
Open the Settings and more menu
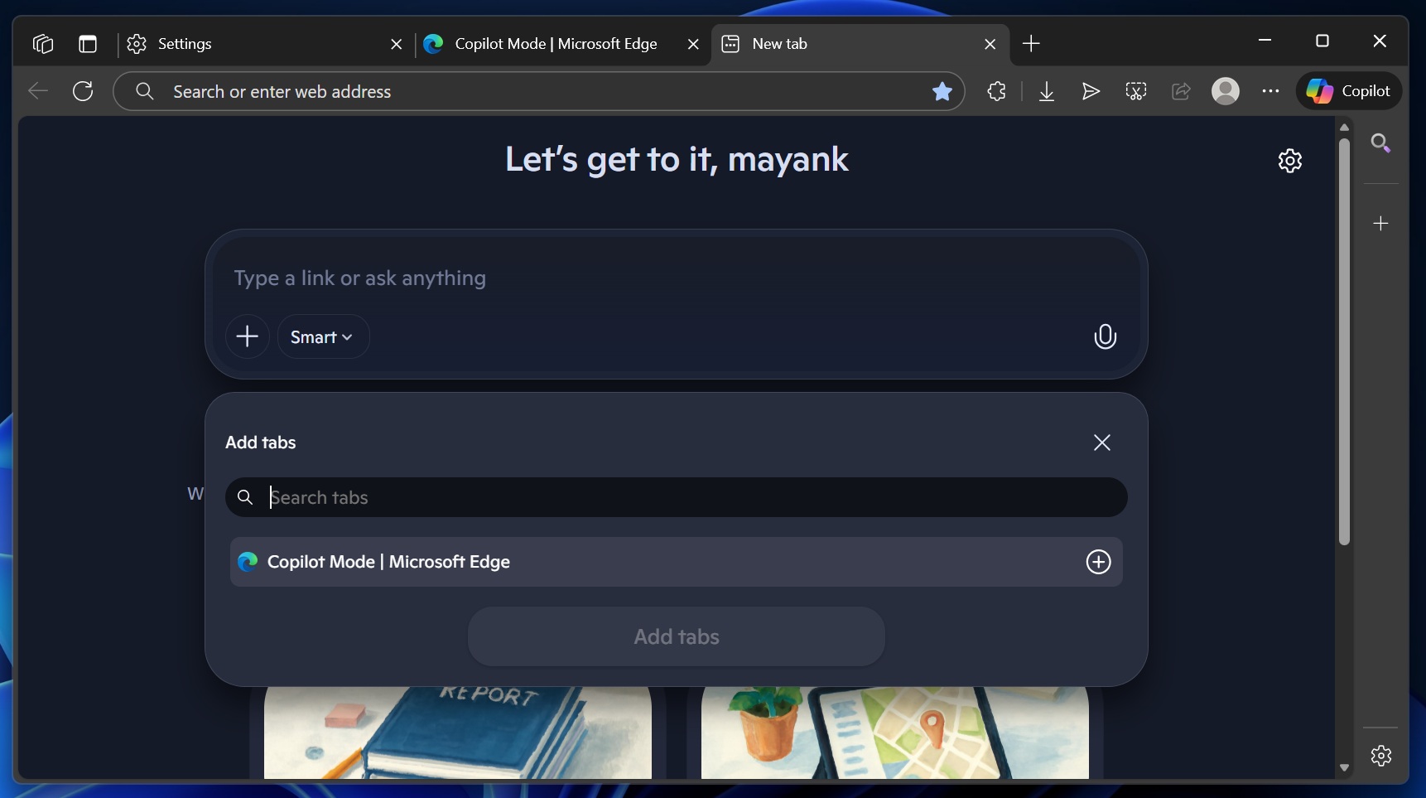pos(1271,91)
